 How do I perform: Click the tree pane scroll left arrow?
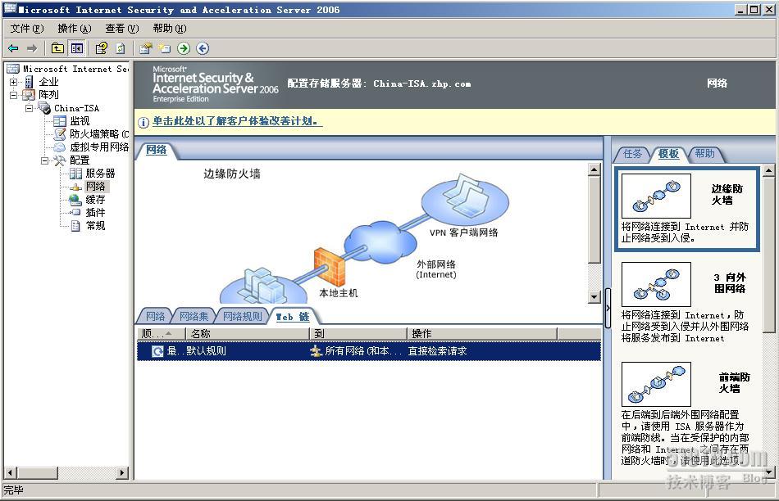pos(11,472)
